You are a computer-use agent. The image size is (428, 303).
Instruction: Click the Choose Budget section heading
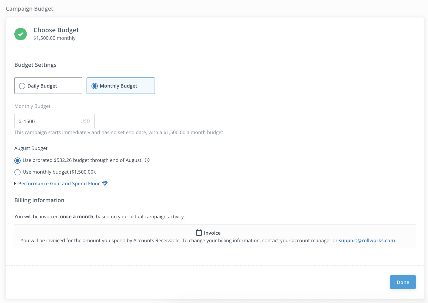tap(56, 30)
